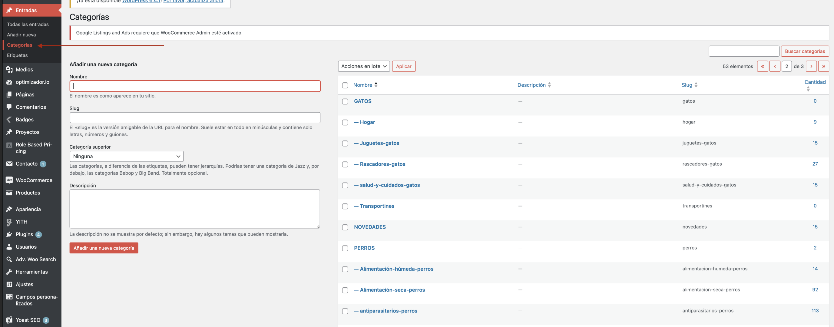Image resolution: width=834 pixels, height=327 pixels.
Task: Check the antiparasitarios-perros category checkbox
Action: tap(345, 311)
